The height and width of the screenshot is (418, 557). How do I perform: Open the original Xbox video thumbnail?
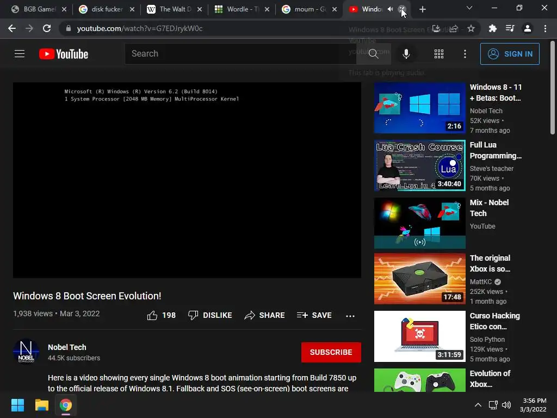(x=419, y=279)
